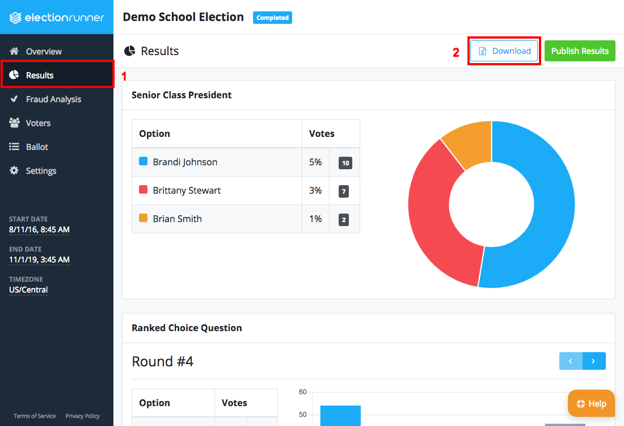Viewport: 624px width, 426px height.
Task: Open Settings with the gear icon
Action: point(14,170)
